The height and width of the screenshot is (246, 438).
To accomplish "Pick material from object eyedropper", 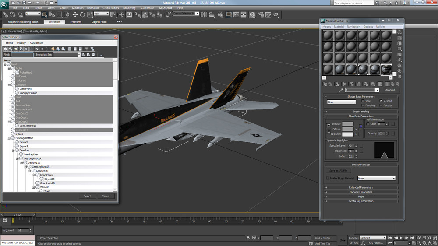I will tap(341, 90).
